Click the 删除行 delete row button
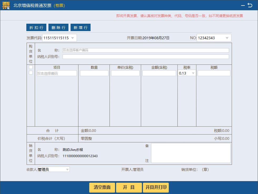The width and height of the screenshot is (258, 194). [58, 27]
